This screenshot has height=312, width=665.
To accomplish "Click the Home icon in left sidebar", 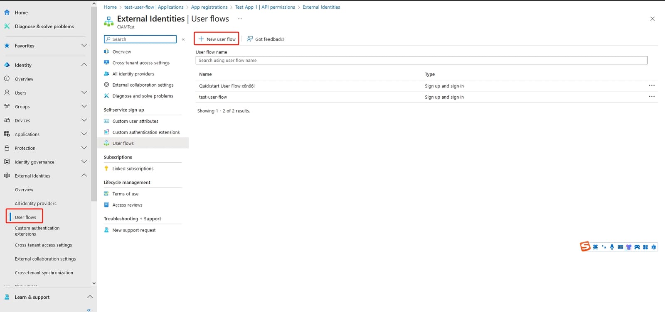I will pyautogui.click(x=7, y=12).
